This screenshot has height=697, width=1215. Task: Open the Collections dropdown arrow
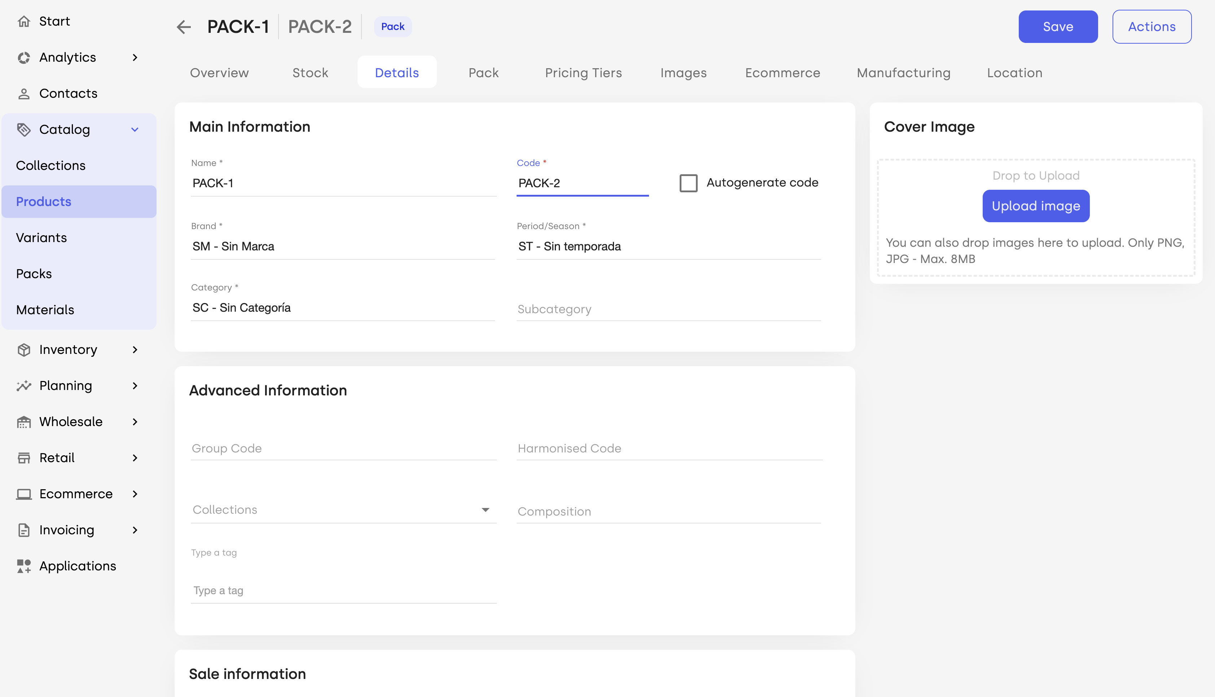[485, 510]
